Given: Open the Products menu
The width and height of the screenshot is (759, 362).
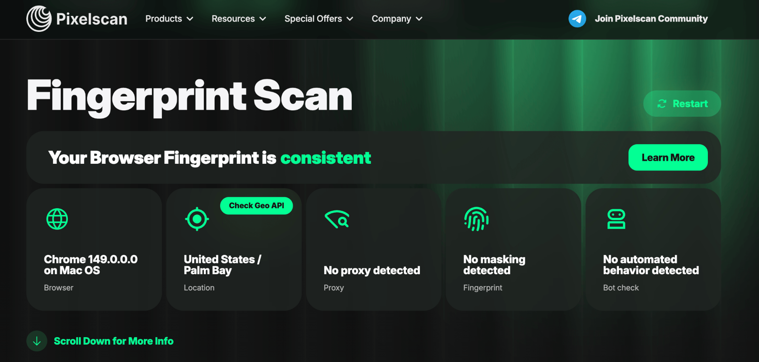Looking at the screenshot, I should click(170, 19).
